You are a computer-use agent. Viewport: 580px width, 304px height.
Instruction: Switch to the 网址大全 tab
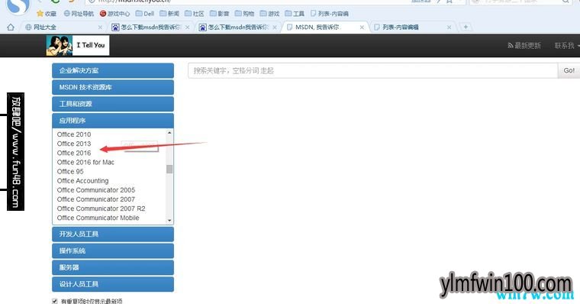(x=60, y=27)
